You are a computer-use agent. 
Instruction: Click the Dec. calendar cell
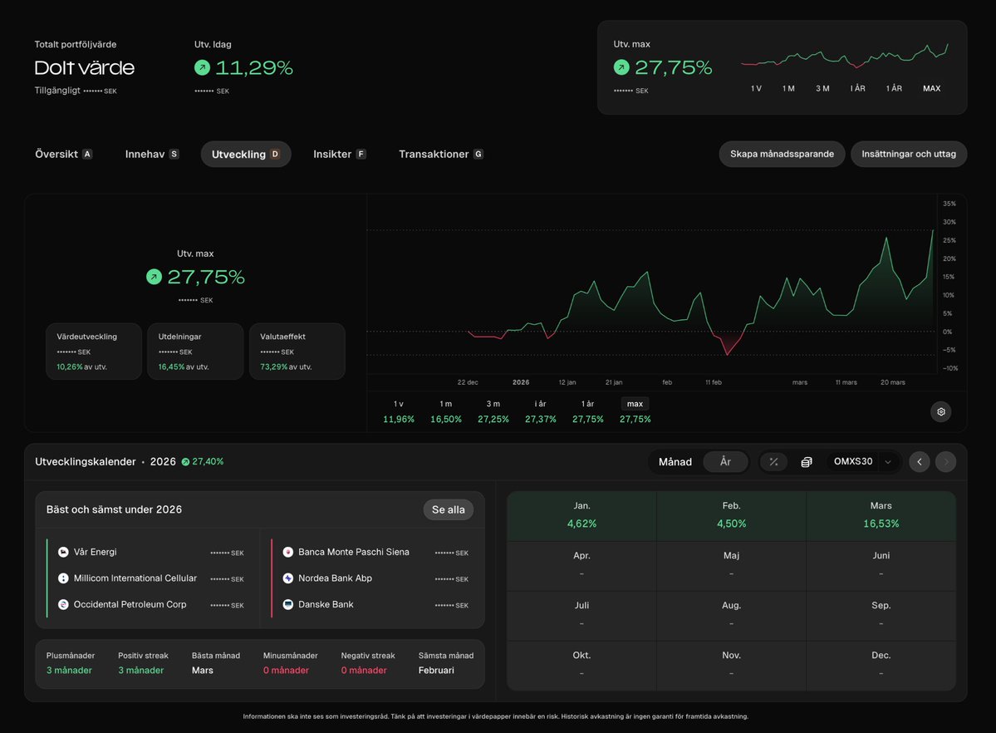(881, 666)
